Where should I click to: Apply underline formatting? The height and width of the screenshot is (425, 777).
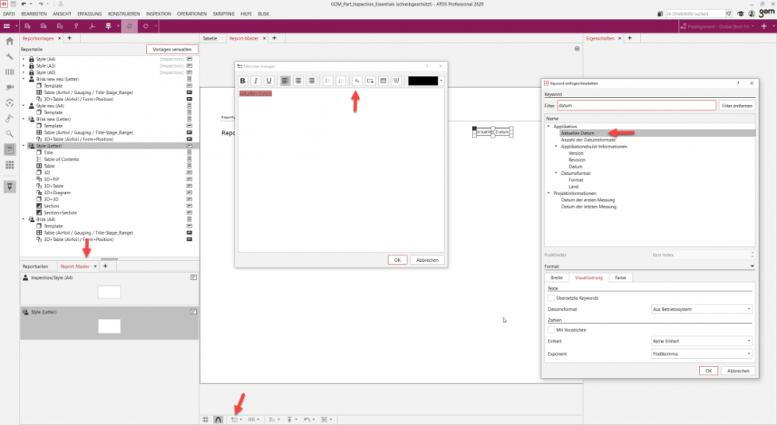click(268, 81)
